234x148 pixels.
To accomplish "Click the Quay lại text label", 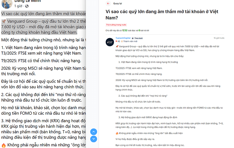I will [117, 3].
